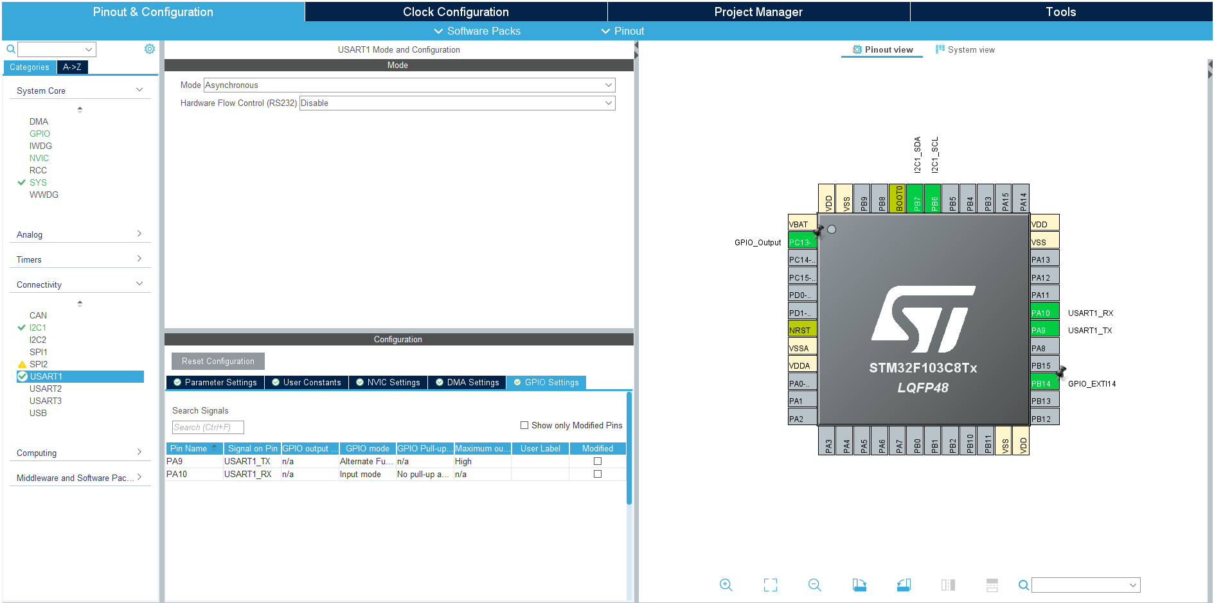Select the Categories view button
The width and height of the screenshot is (1214, 603).
[30, 67]
